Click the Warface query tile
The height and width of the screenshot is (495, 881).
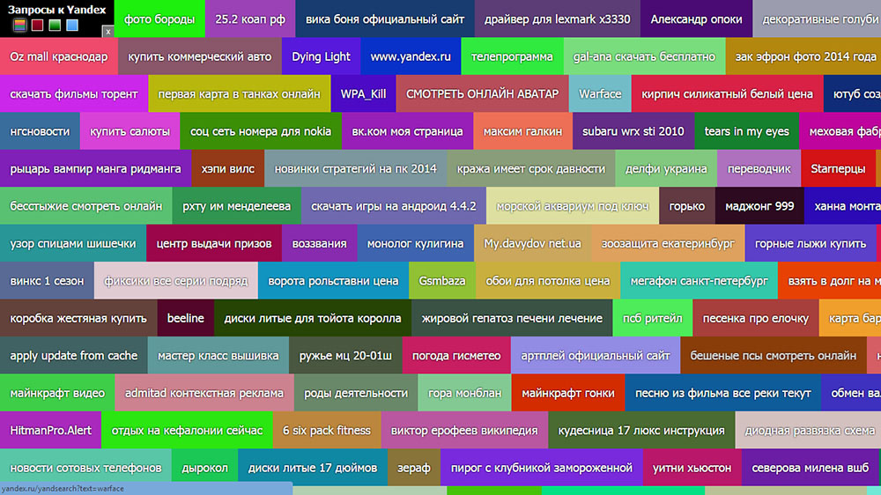pyautogui.click(x=600, y=94)
